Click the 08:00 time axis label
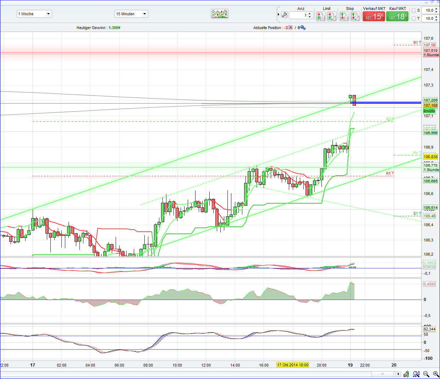The height and width of the screenshot is (379, 440). coord(148,365)
